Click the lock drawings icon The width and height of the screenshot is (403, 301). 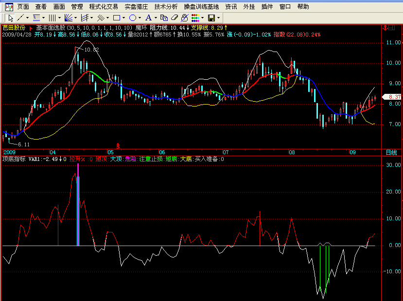(185, 18)
